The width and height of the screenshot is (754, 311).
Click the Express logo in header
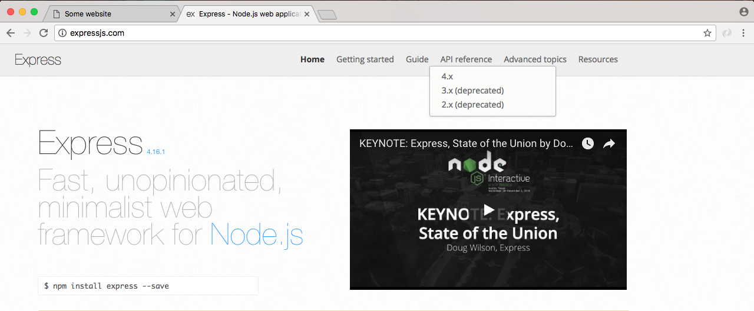38,60
